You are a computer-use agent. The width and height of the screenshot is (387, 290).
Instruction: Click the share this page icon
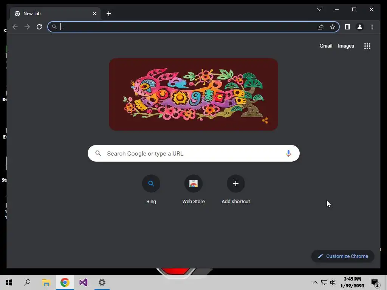320,27
